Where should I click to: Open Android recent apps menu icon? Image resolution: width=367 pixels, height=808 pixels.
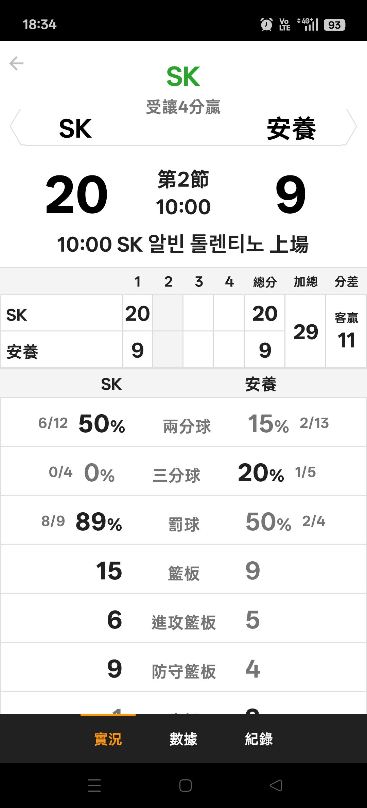coord(94,785)
